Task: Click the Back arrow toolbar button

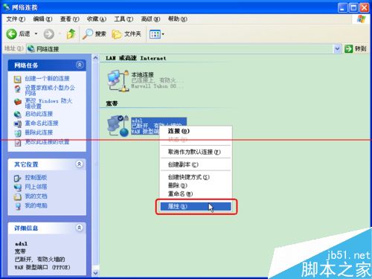Action: (x=11, y=34)
